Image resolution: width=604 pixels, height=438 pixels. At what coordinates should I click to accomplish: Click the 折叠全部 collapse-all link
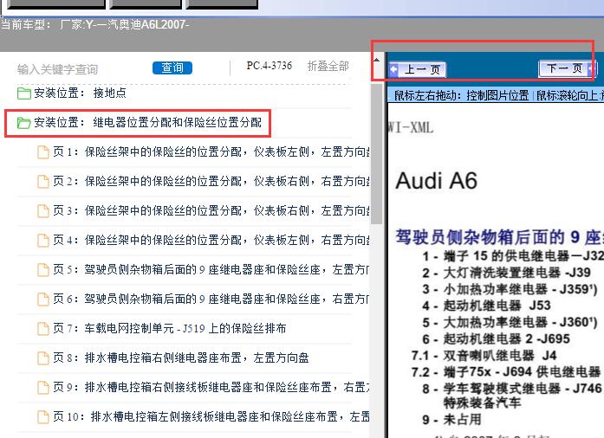[x=328, y=66]
